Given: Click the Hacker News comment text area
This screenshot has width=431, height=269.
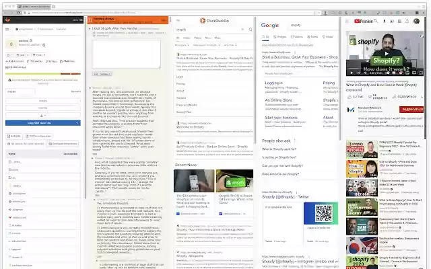Looking at the screenshot, I should click(x=126, y=54).
